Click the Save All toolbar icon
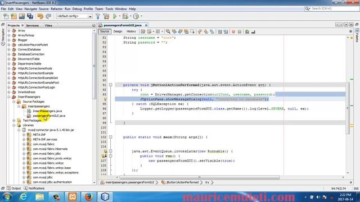Viewport: 360px width, 202px height. [x=30, y=16]
